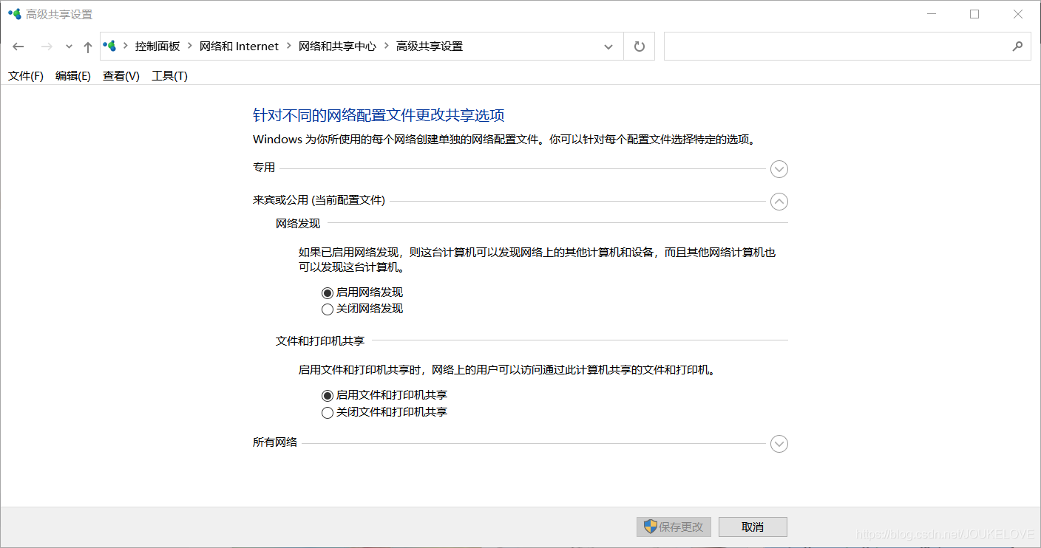Click the 网络发现 subsection heading
Viewport: 1041px width, 548px height.
coord(298,223)
